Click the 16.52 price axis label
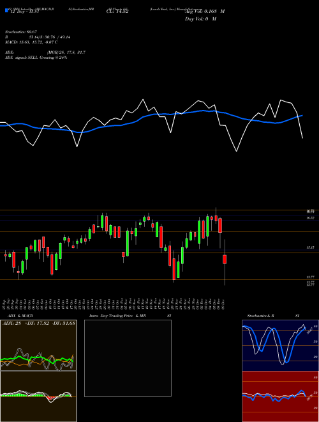Viewport: 319px width, 422px height. 311,218
